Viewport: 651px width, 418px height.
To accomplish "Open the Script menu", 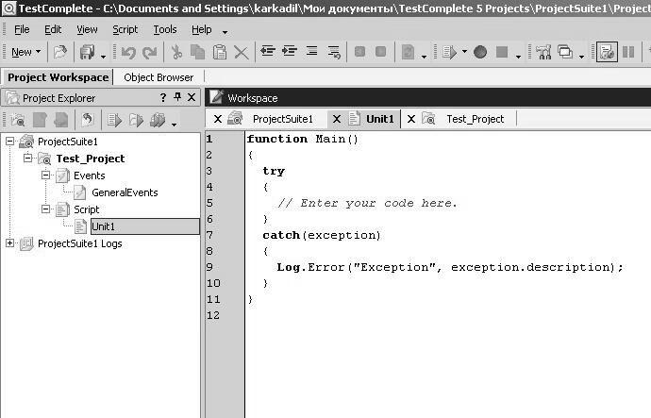I will 125,29.
